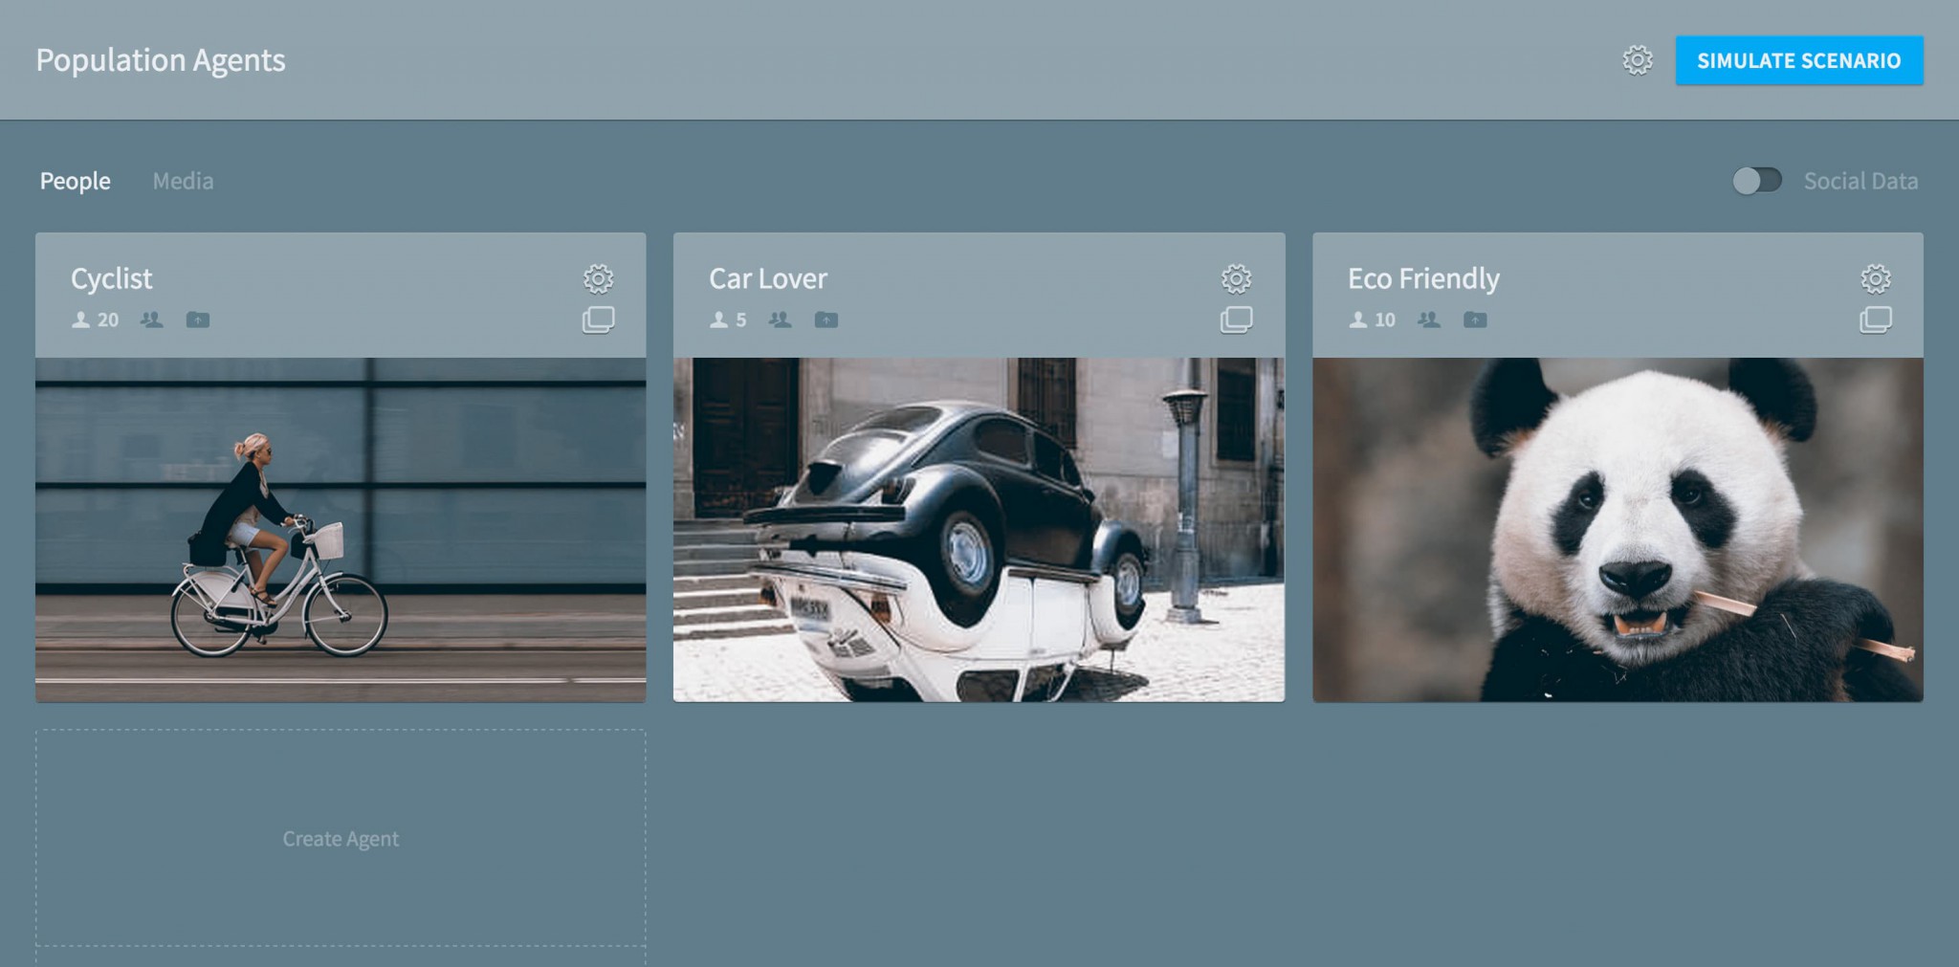Click the upload folder icon on the Eco Friendly card
The width and height of the screenshot is (1959, 967).
tap(1475, 320)
